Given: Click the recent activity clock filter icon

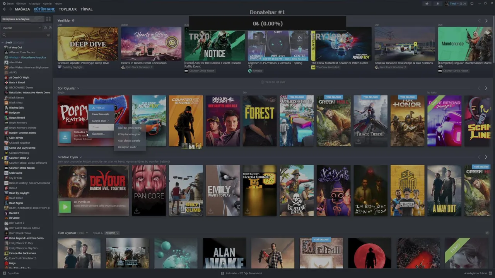Looking at the screenshot, I should tap(45, 28).
